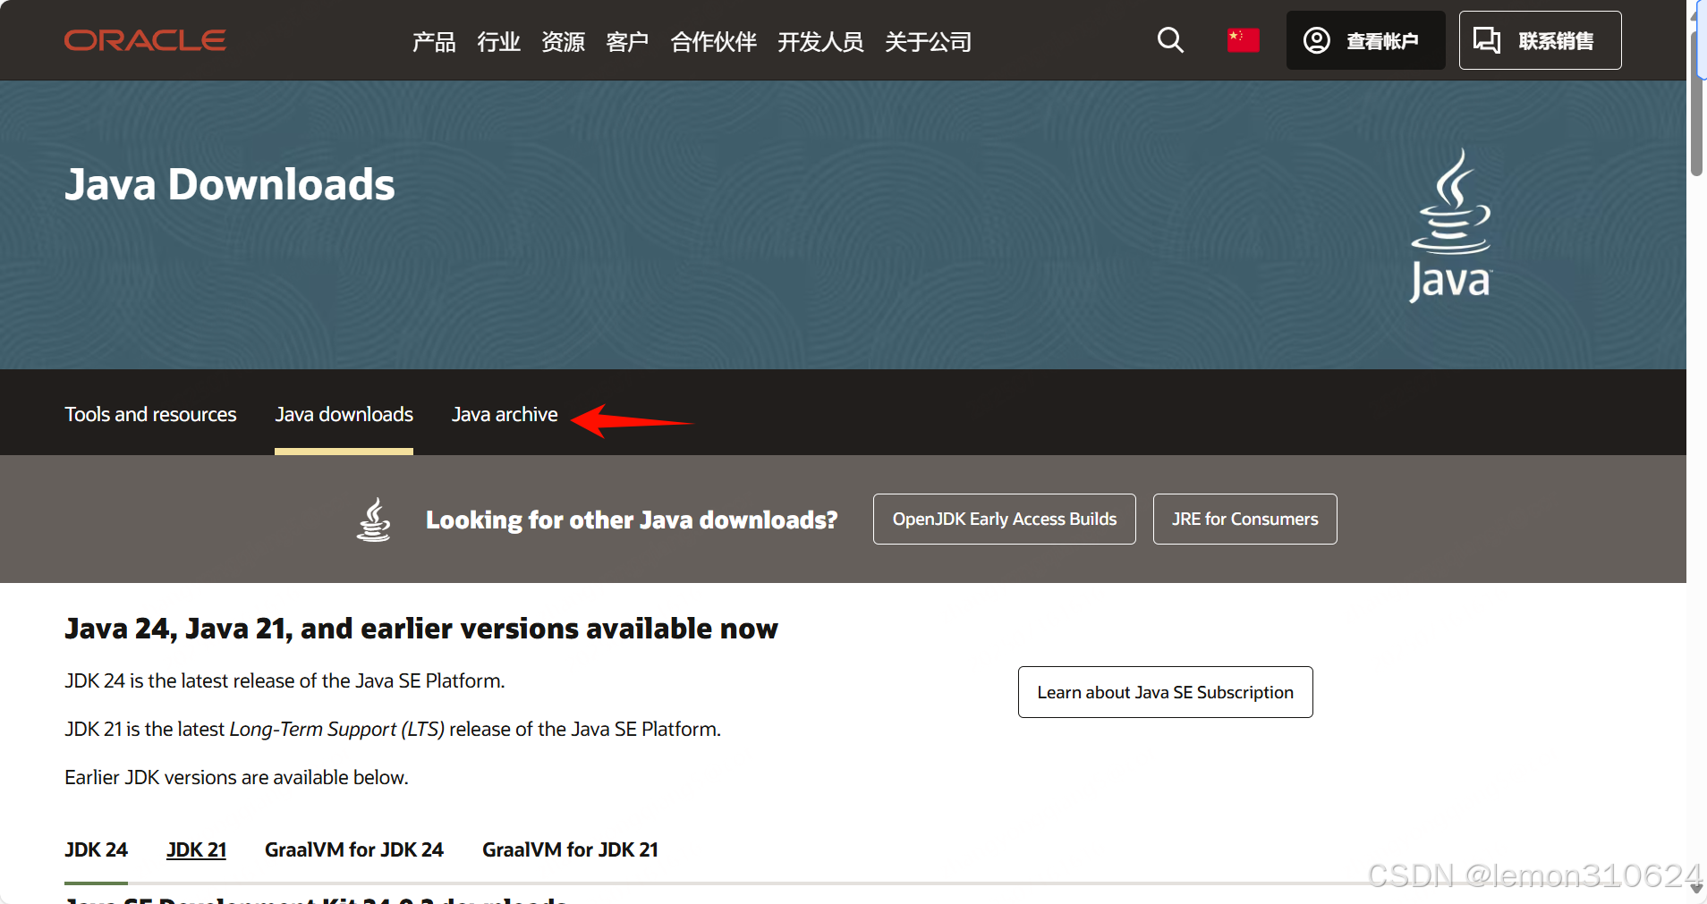Switch to the Java archive tab

(x=505, y=414)
